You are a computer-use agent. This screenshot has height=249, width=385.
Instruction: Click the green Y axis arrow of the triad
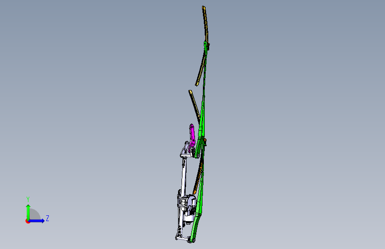coord(28,212)
